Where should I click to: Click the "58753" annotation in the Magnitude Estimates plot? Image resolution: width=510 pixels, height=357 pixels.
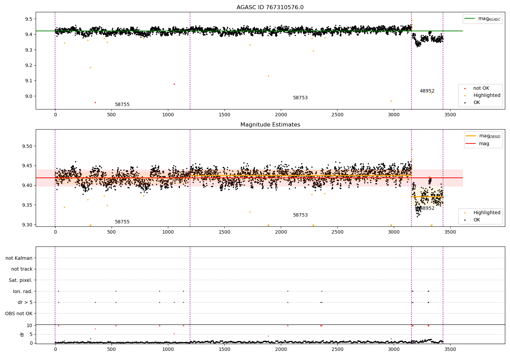[x=300, y=215]
